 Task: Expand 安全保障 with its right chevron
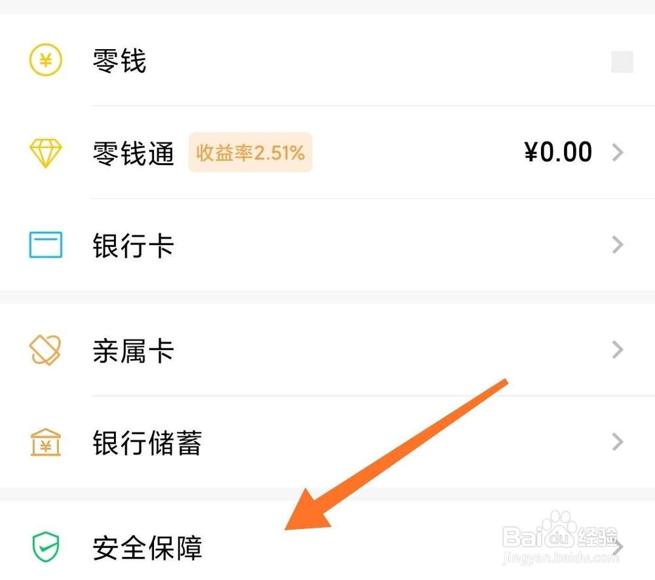[x=617, y=547]
